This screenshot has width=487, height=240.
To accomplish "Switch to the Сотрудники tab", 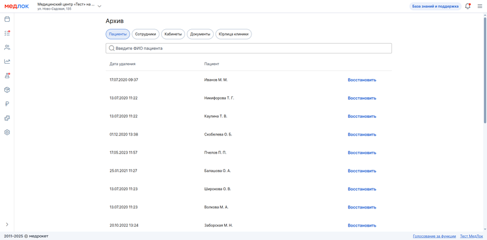I will point(145,34).
